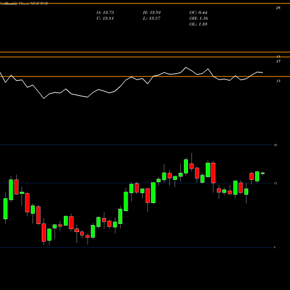Click the 'OC: 0.44' reading
Viewport: 290px width, 290px height.
(x=198, y=13)
